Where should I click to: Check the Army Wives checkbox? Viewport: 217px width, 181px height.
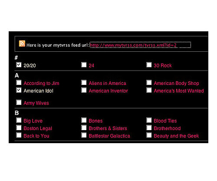coord(19,102)
